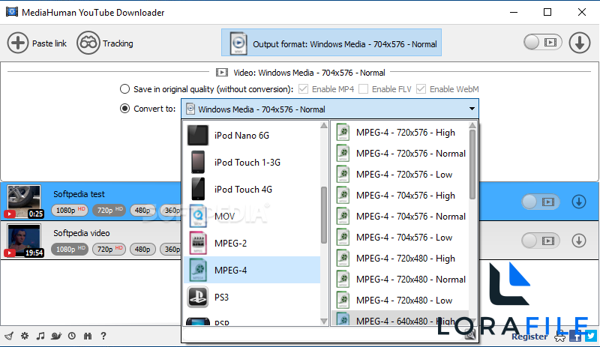Click the music note icon in status bar
Viewport: 600px width, 347px height.
pyautogui.click(x=40, y=336)
